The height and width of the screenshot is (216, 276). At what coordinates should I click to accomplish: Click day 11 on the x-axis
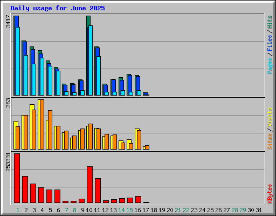click(97, 210)
